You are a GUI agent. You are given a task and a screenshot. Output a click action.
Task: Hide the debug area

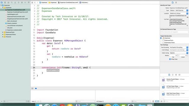32,88
